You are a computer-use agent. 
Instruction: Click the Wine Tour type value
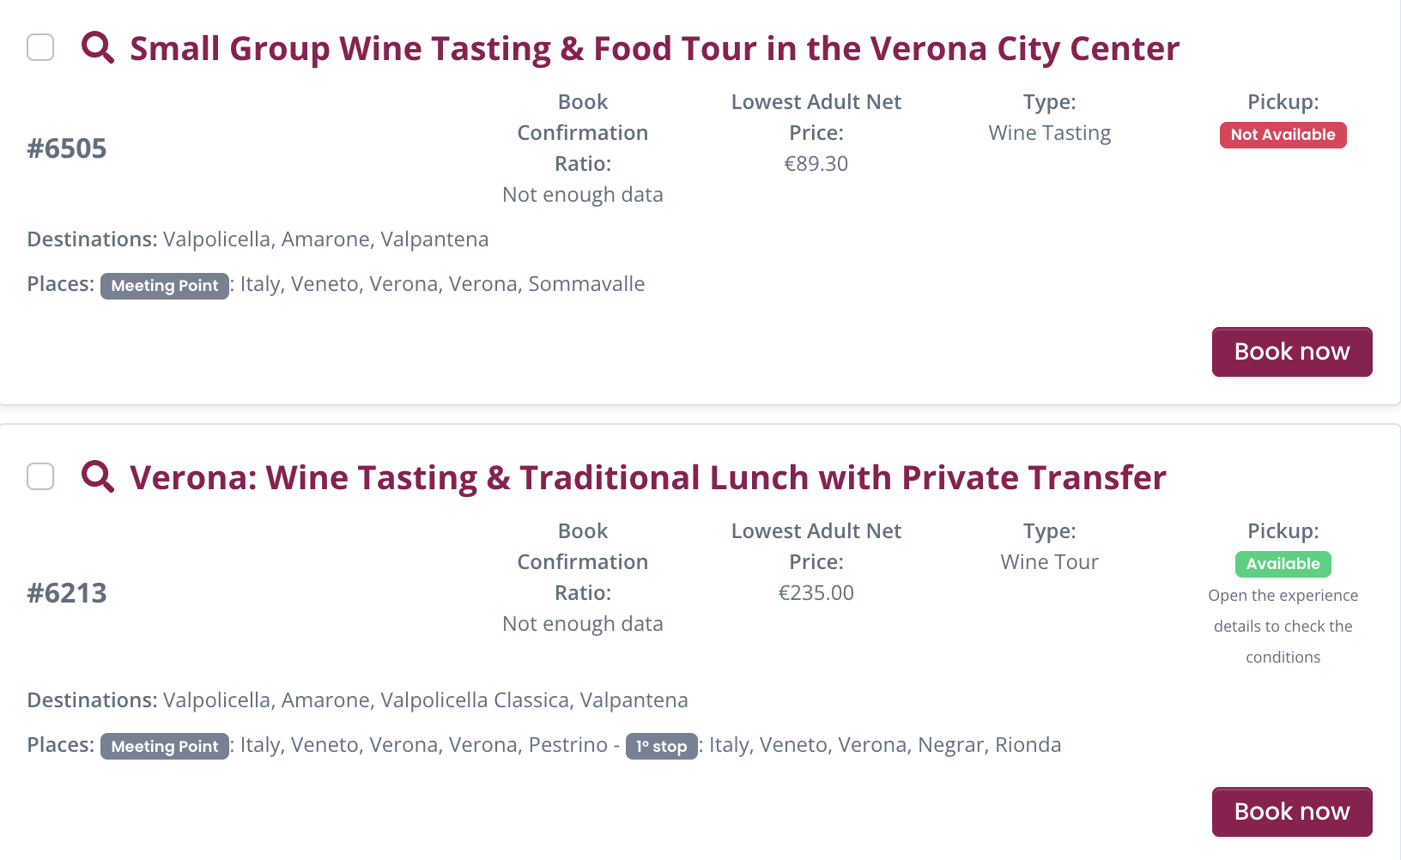coord(1049,562)
